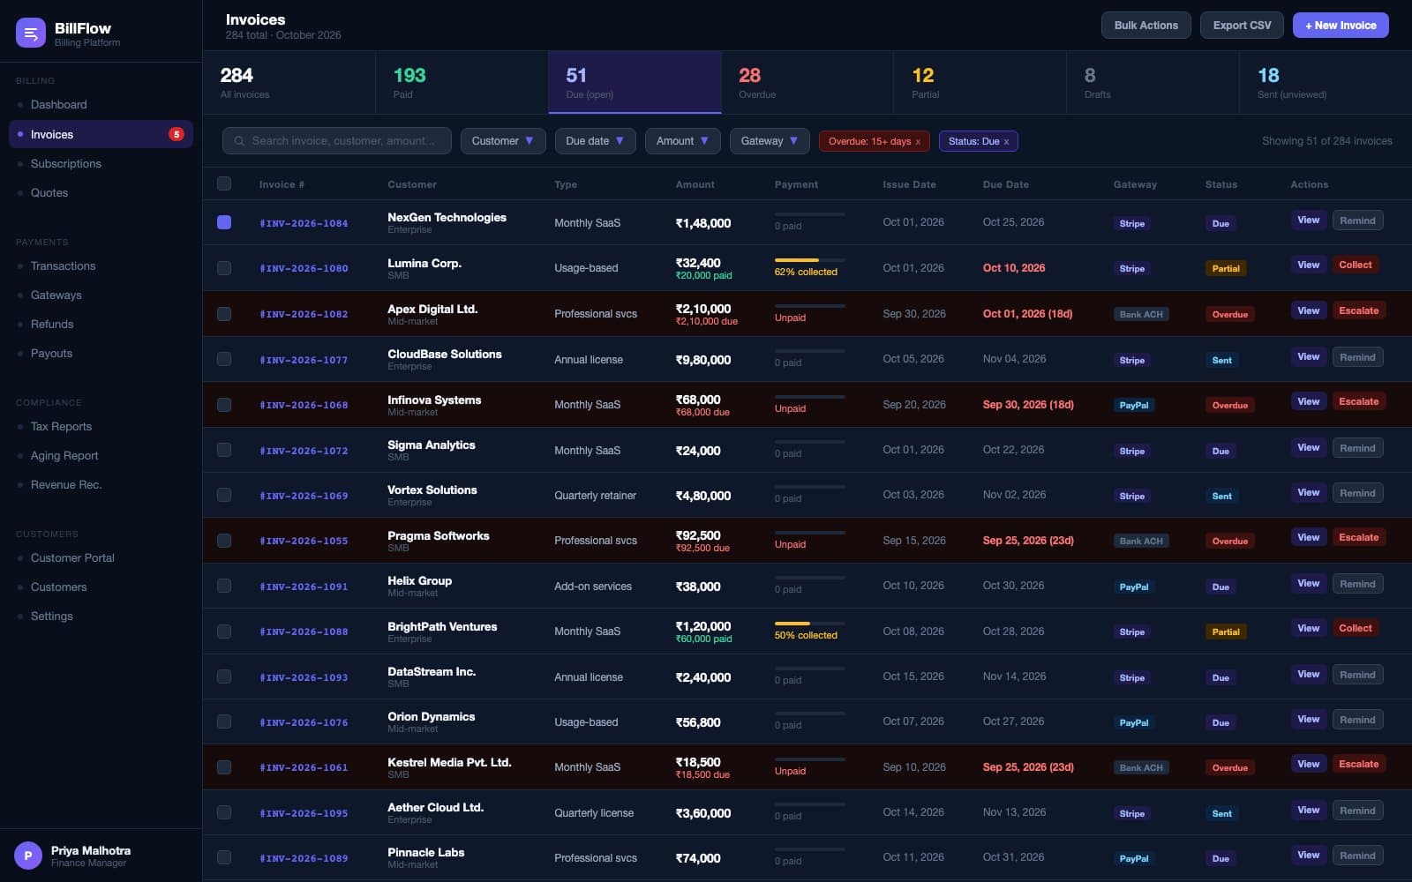The width and height of the screenshot is (1412, 882).
Task: Click Priya Malhotra's avatar icon
Action: (28, 856)
